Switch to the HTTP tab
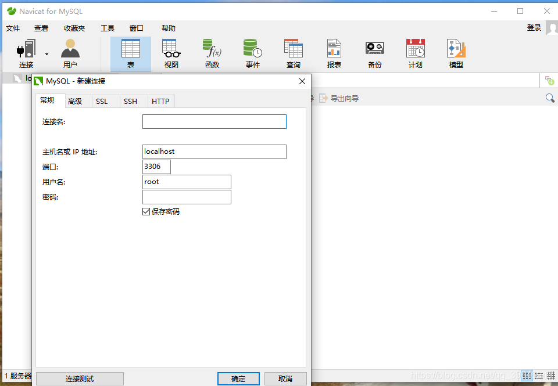 160,102
